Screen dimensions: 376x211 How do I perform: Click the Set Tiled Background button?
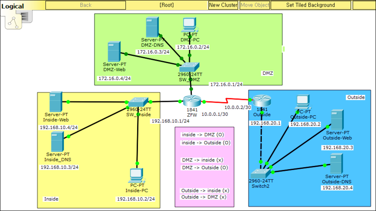click(x=310, y=5)
